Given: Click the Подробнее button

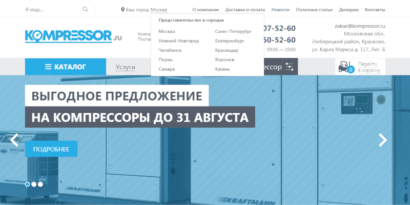Looking at the screenshot, I should [x=51, y=149].
